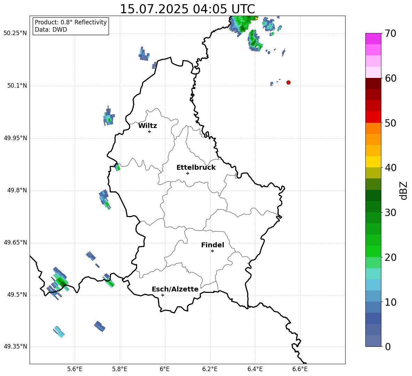
Task: Click the Ettelbruck city label
Action: click(196, 168)
